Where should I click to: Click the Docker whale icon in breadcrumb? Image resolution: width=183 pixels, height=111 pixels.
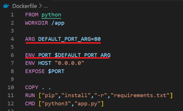pyautogui.click(x=6, y=6)
